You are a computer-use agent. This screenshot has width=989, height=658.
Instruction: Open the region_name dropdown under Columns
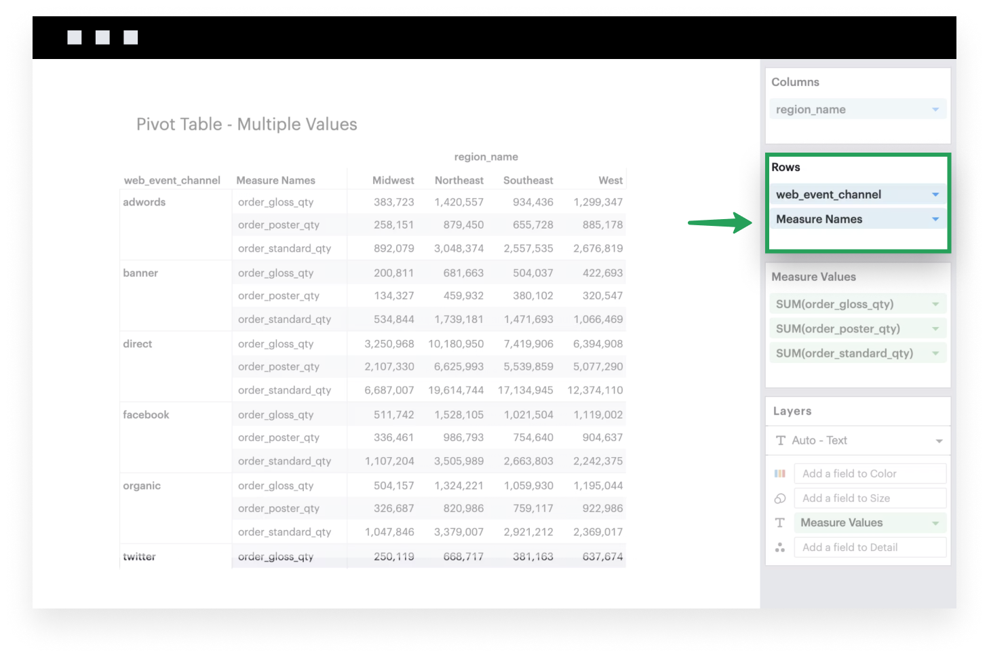[x=935, y=109]
